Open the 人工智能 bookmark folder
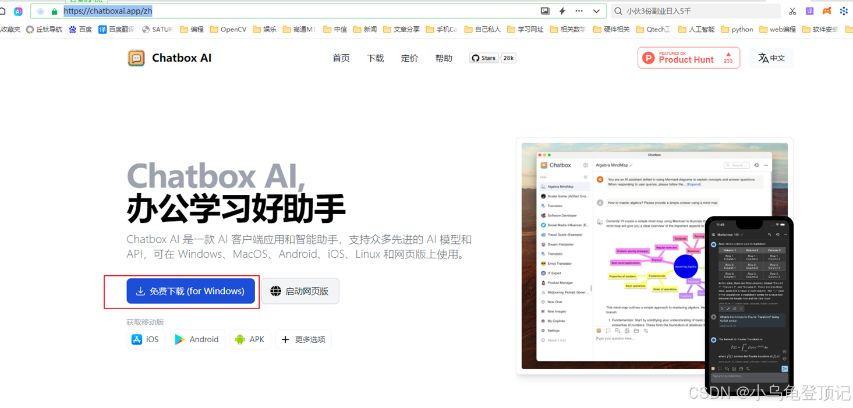Screen dimensions: 853x408 (696, 29)
